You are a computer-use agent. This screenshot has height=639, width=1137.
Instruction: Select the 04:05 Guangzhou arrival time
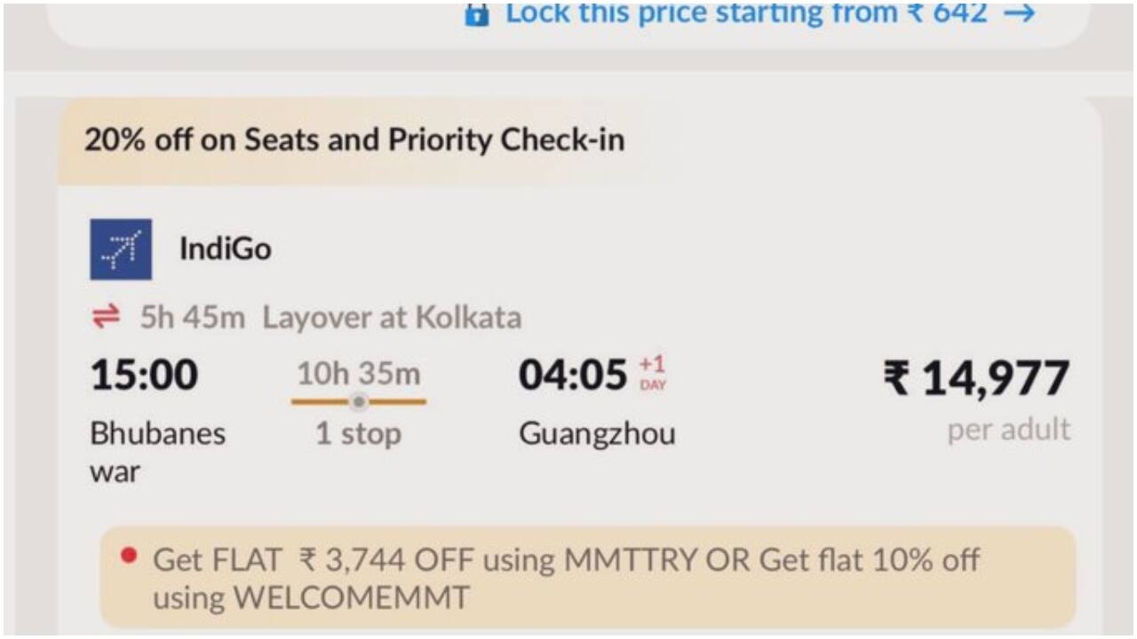(571, 375)
